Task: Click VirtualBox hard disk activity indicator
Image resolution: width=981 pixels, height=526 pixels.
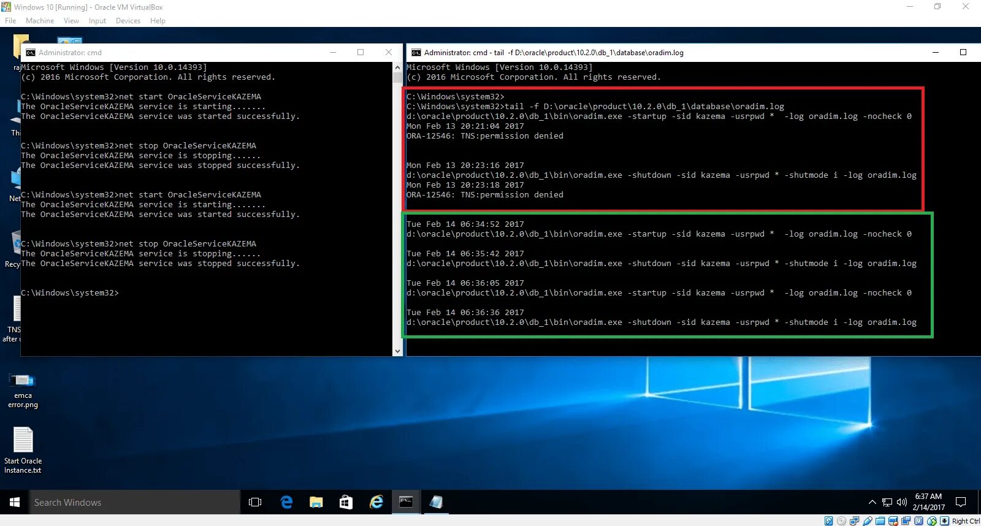Action: 829,521
